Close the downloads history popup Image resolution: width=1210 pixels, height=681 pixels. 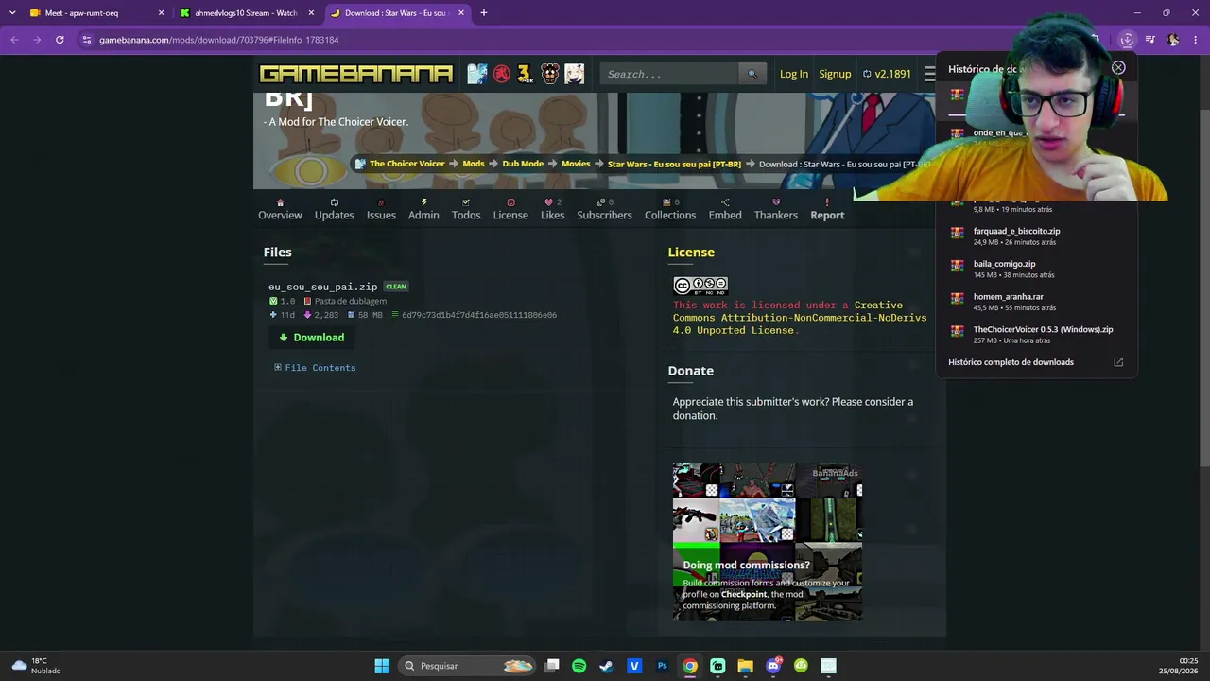1118,68
